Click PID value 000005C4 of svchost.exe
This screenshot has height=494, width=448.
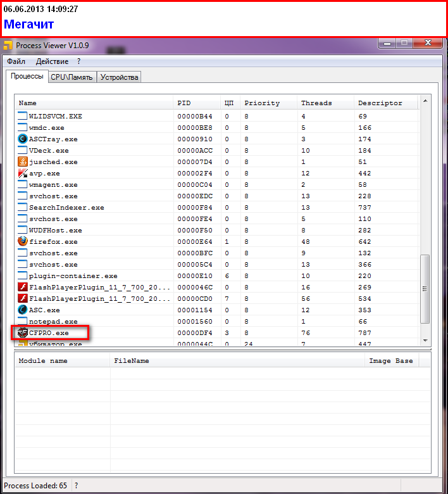(x=195, y=264)
